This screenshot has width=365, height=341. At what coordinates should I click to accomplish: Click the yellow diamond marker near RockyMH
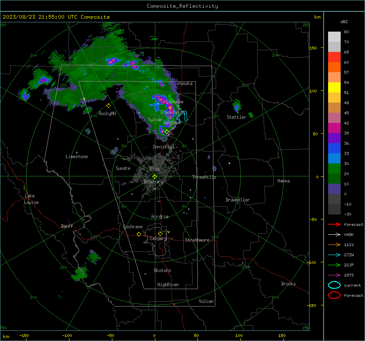click(108, 106)
